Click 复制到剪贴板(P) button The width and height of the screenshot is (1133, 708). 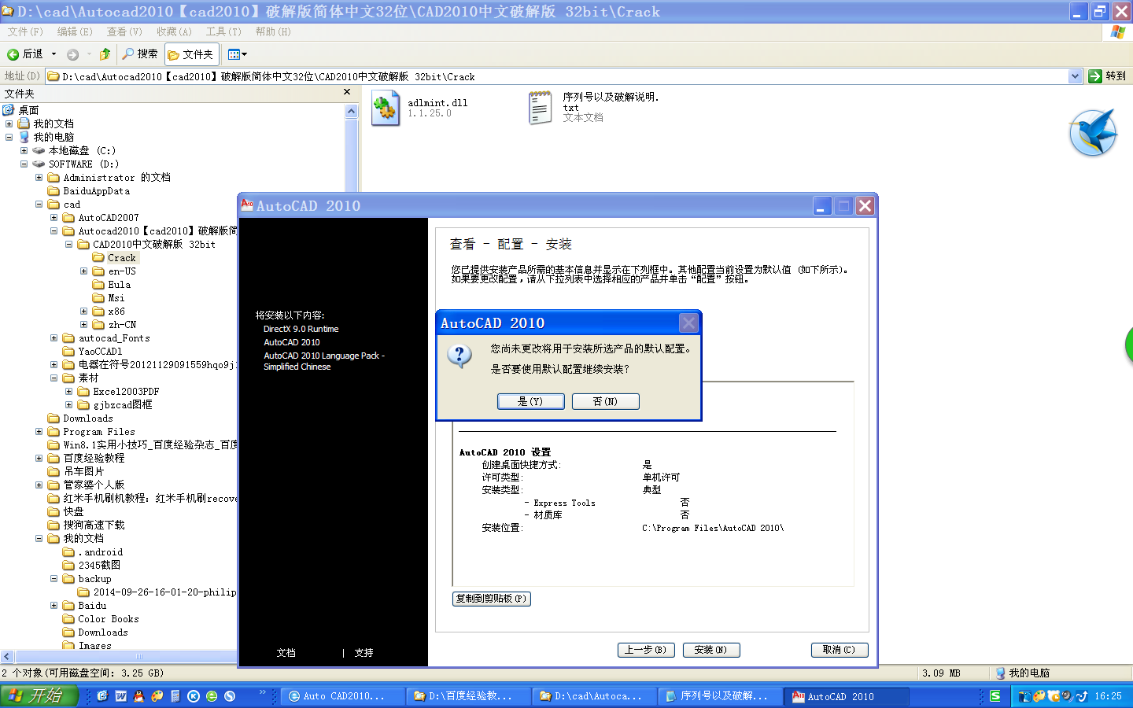492,599
